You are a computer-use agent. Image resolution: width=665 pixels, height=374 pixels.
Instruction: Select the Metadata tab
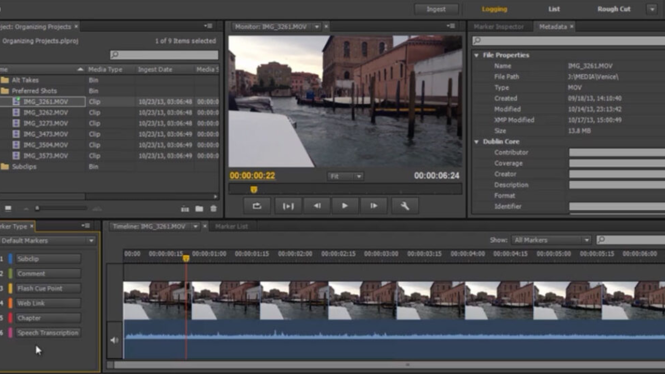(552, 26)
